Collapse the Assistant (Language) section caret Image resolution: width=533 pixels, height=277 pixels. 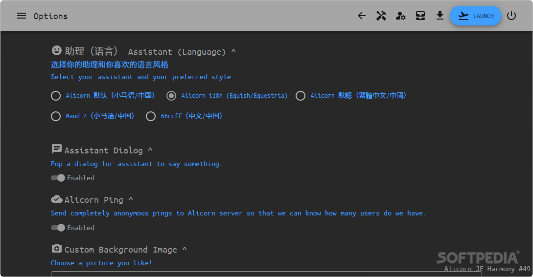[233, 52]
